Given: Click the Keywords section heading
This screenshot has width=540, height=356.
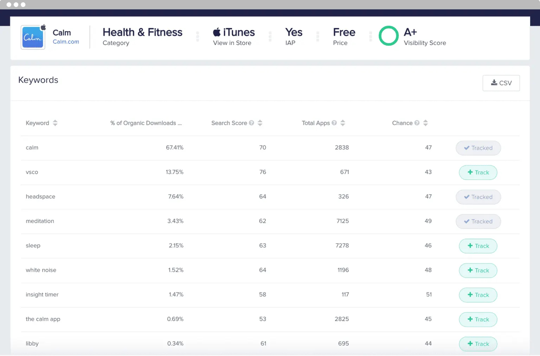Looking at the screenshot, I should pyautogui.click(x=38, y=80).
